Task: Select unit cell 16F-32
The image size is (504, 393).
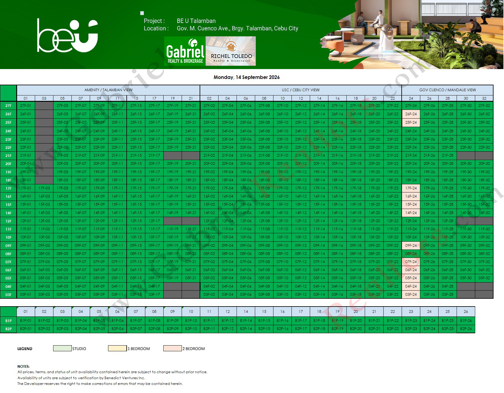Action: point(484,196)
